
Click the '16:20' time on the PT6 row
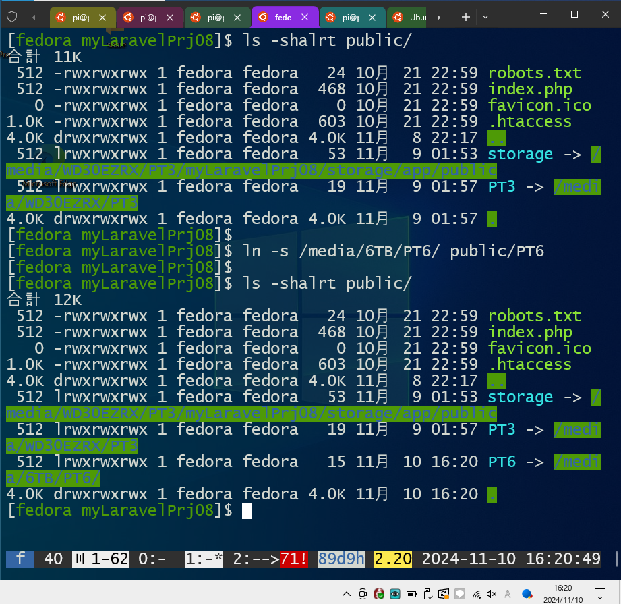pyautogui.click(x=454, y=462)
